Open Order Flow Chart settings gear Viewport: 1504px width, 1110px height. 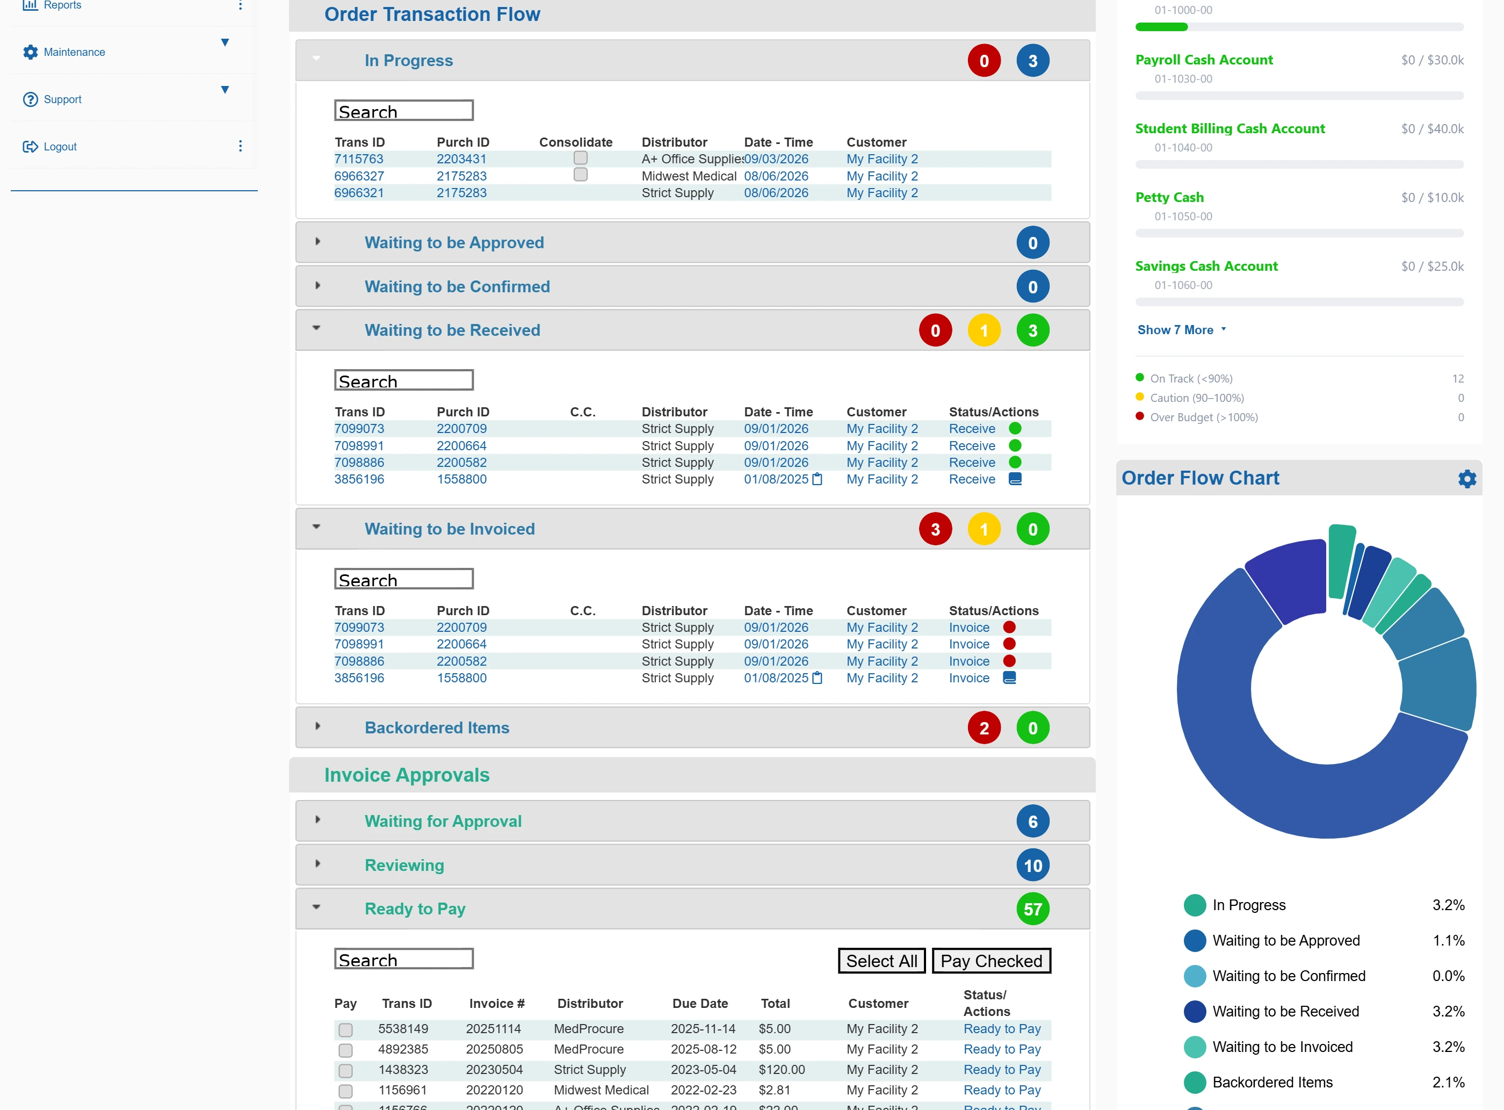[x=1467, y=478]
